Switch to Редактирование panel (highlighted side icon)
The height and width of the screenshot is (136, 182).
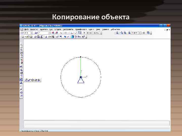point(21,52)
